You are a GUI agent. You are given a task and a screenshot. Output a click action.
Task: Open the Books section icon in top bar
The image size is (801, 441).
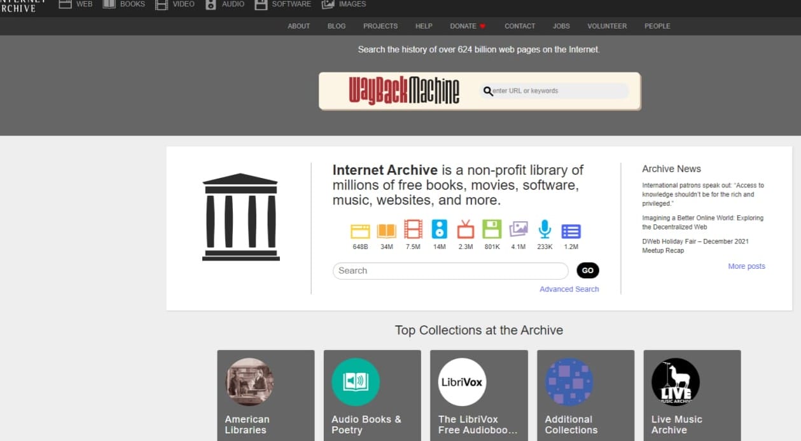coord(109,4)
